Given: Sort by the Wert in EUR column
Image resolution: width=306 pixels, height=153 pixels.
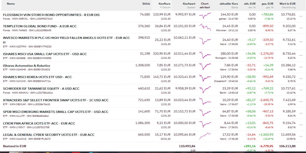Looking at the screenshot, I should click(x=287, y=4).
